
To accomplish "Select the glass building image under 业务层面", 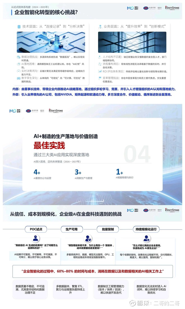I will tap(132, 42).
